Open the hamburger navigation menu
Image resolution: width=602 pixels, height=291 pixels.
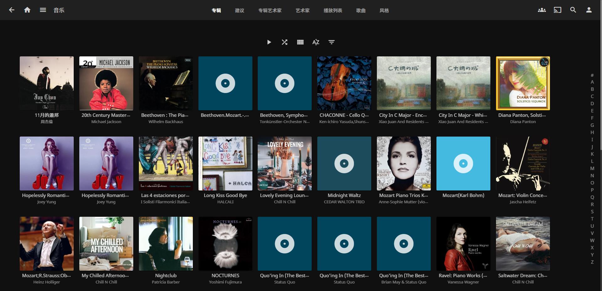[x=43, y=10]
